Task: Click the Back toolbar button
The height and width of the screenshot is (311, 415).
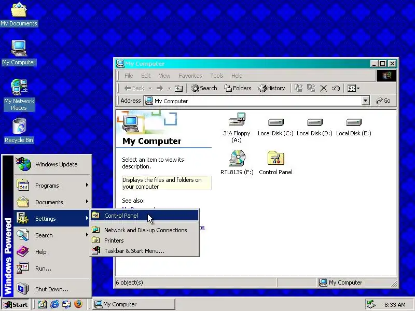Action: 134,88
